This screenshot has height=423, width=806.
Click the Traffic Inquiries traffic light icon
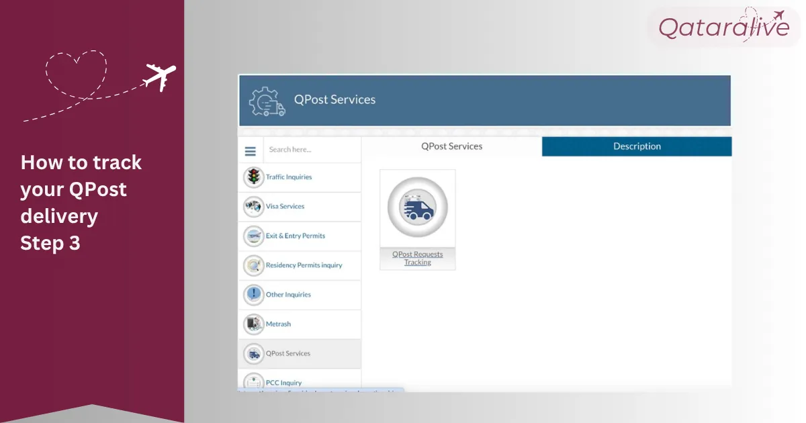coord(253,177)
